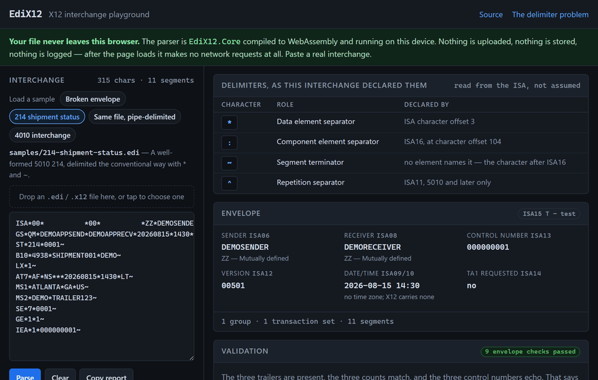Image resolution: width=598 pixels, height=380 pixels.
Task: Click the line 'LX*1~'
Action: click(x=26, y=266)
